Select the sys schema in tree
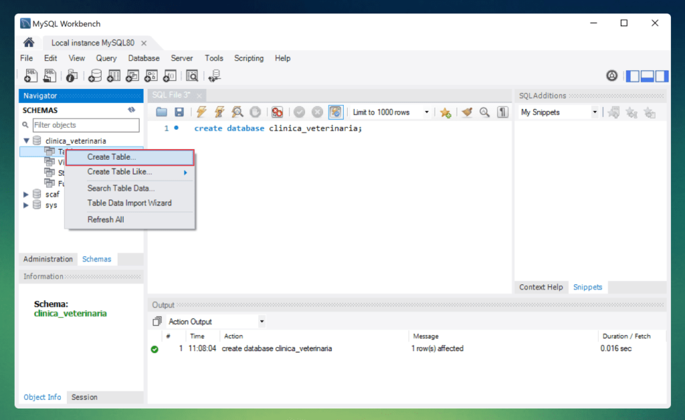 point(51,205)
